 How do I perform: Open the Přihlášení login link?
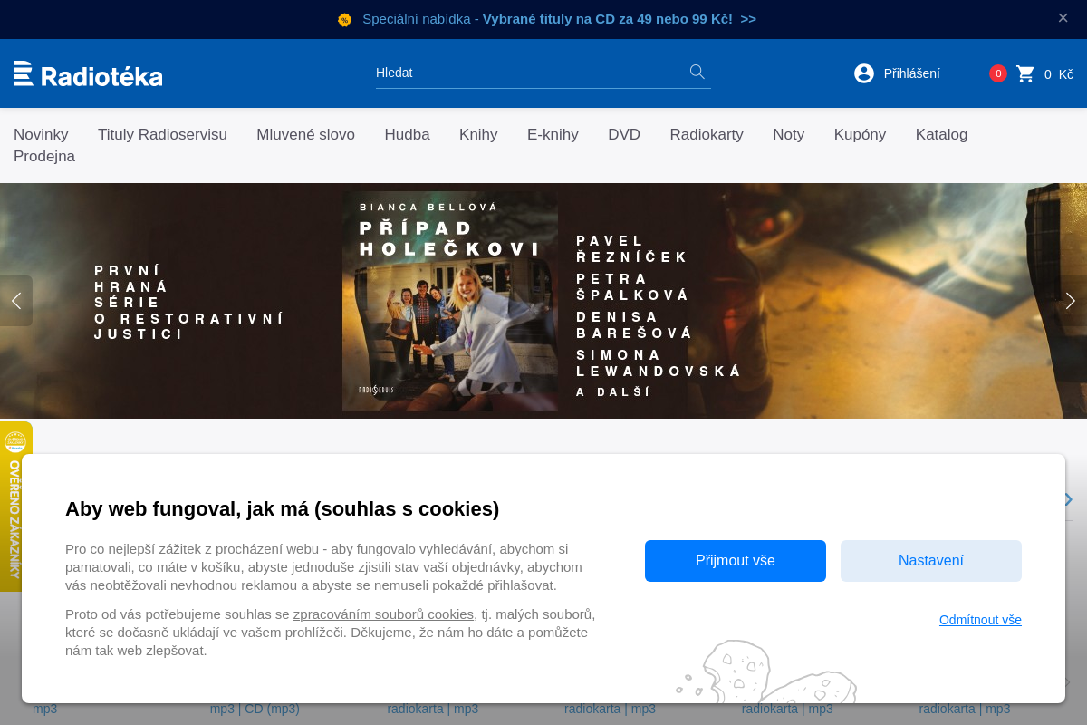click(x=911, y=74)
